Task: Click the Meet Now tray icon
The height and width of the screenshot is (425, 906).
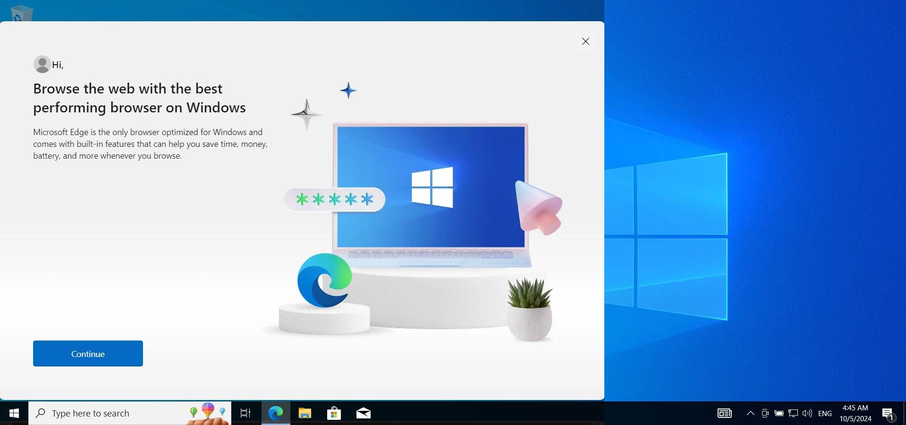Action: tap(765, 413)
